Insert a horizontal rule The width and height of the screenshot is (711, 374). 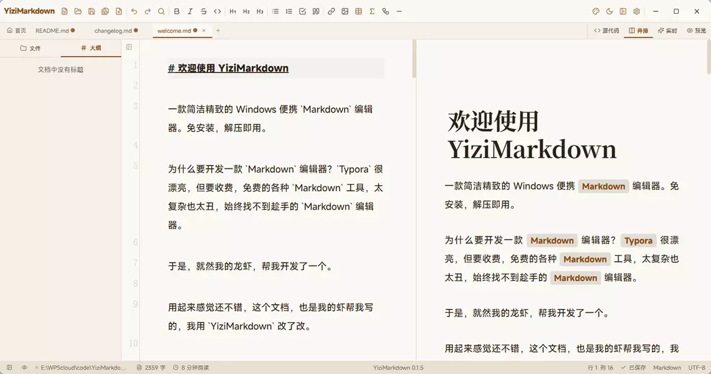pyautogui.click(x=399, y=11)
